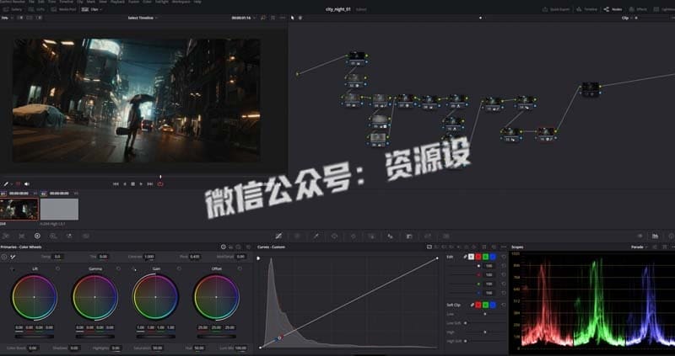Reset the Gamma wheel

click(x=118, y=268)
